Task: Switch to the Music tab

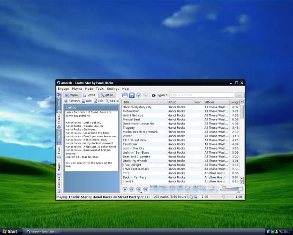Action: (73, 95)
